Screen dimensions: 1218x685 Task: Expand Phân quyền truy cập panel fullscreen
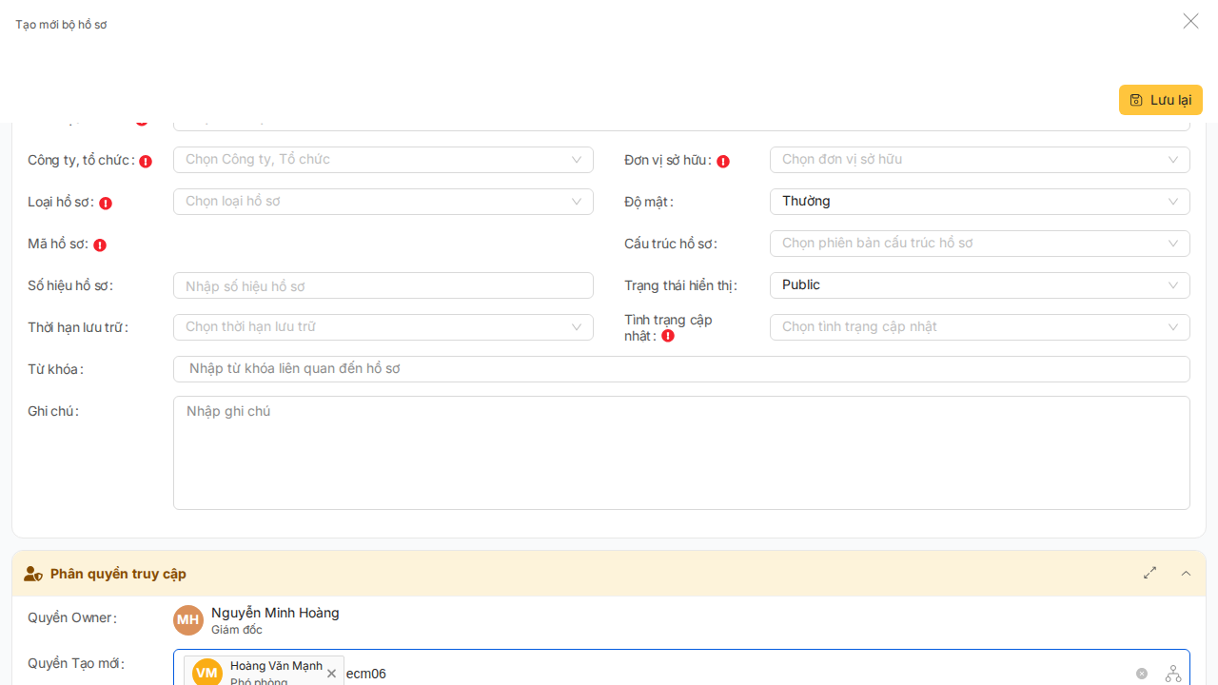[x=1150, y=573]
